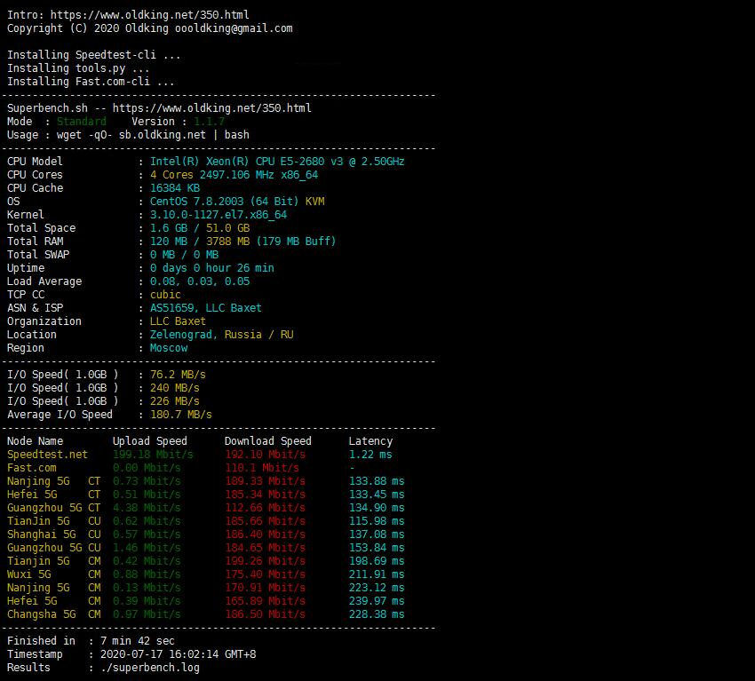Click the timestamp 2020-07-17 16:02:14
This screenshot has width=755, height=681.
click(178, 654)
